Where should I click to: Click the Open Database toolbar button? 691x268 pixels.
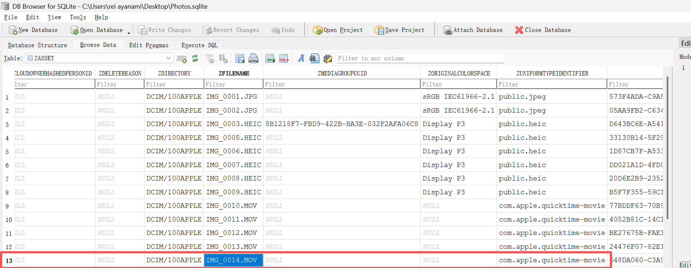click(97, 30)
